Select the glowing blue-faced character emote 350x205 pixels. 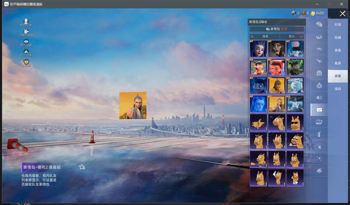tap(258, 104)
